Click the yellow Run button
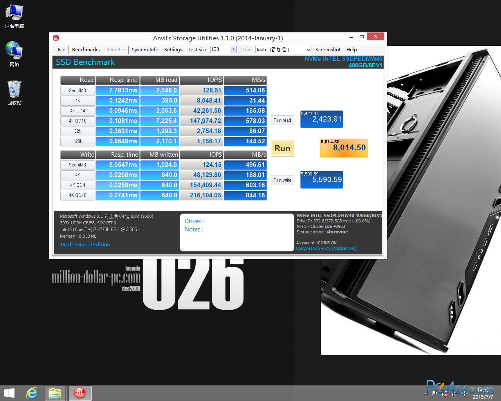This screenshot has width=501, height=401. coord(282,148)
